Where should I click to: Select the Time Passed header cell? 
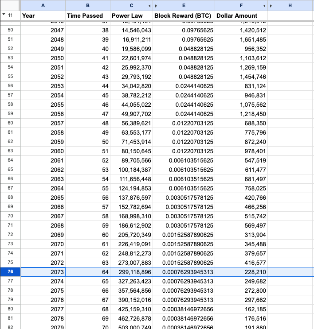88,16
